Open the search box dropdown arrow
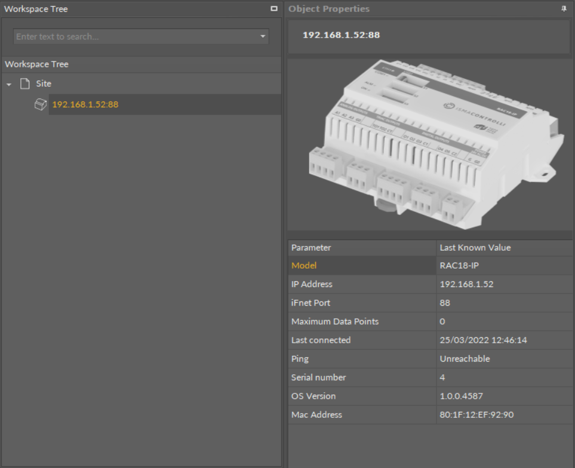Image resolution: width=575 pixels, height=468 pixels. click(262, 37)
